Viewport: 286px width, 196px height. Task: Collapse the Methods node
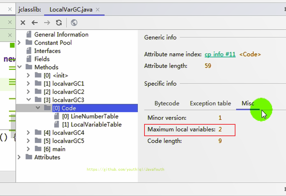19,67
